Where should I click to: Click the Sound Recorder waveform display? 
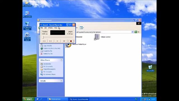pyautogui.click(x=58, y=33)
